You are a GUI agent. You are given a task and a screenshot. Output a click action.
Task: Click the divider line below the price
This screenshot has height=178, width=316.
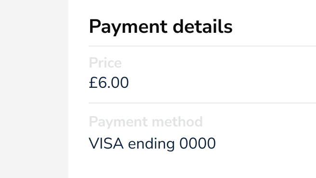click(x=202, y=103)
